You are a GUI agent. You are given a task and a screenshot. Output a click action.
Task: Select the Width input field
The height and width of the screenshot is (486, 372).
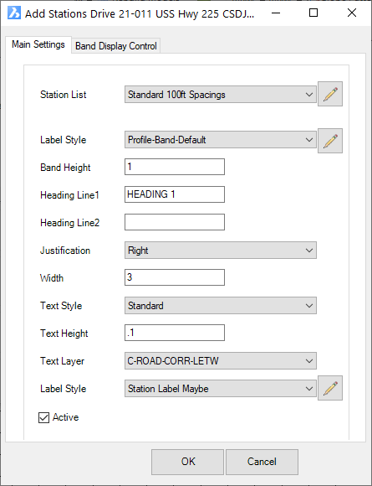(175, 277)
